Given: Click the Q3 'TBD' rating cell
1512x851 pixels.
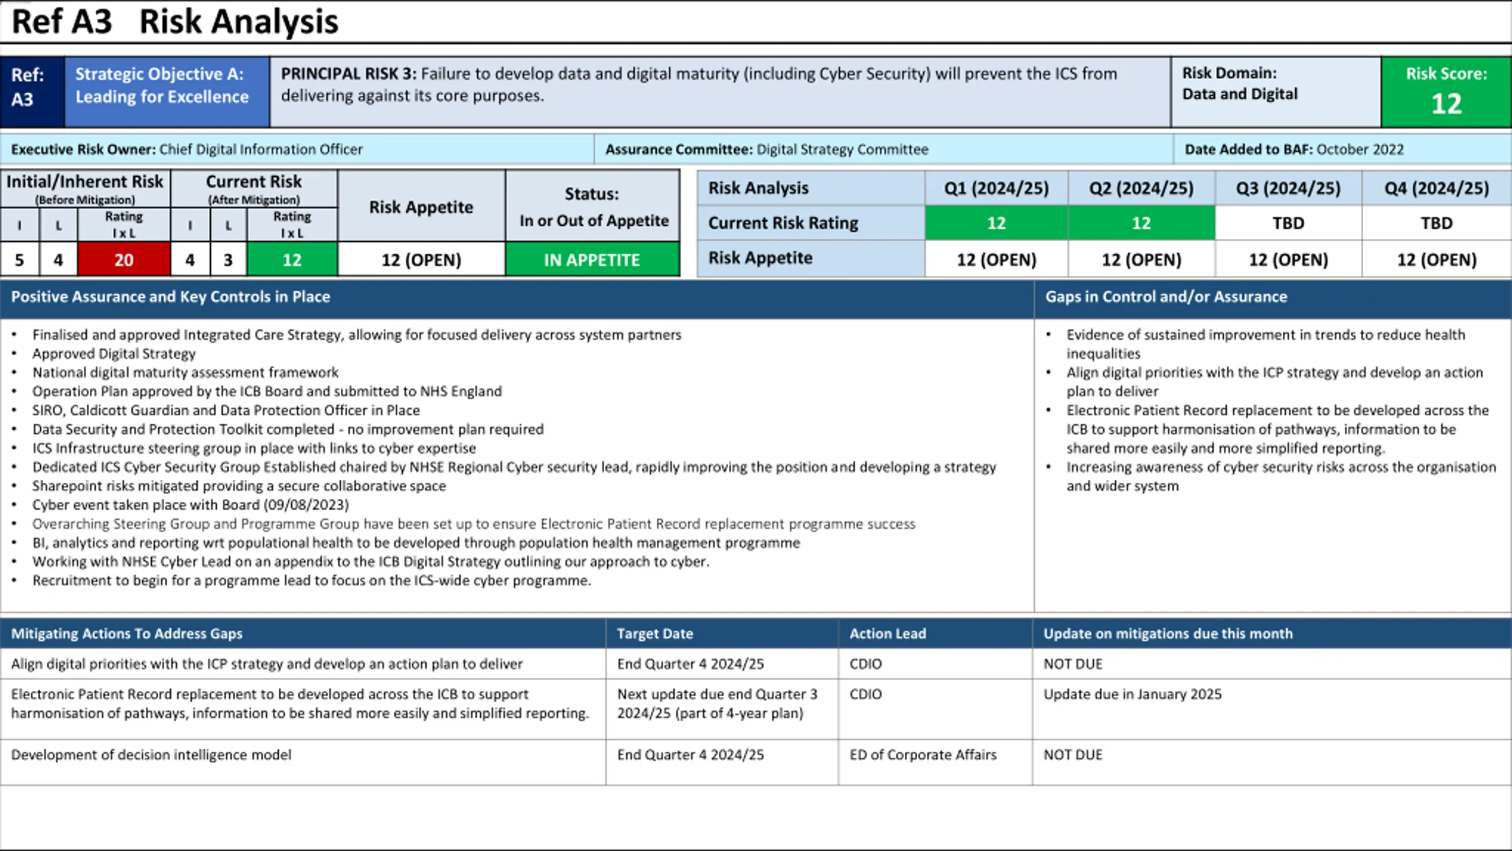Looking at the screenshot, I should coord(1288,223).
